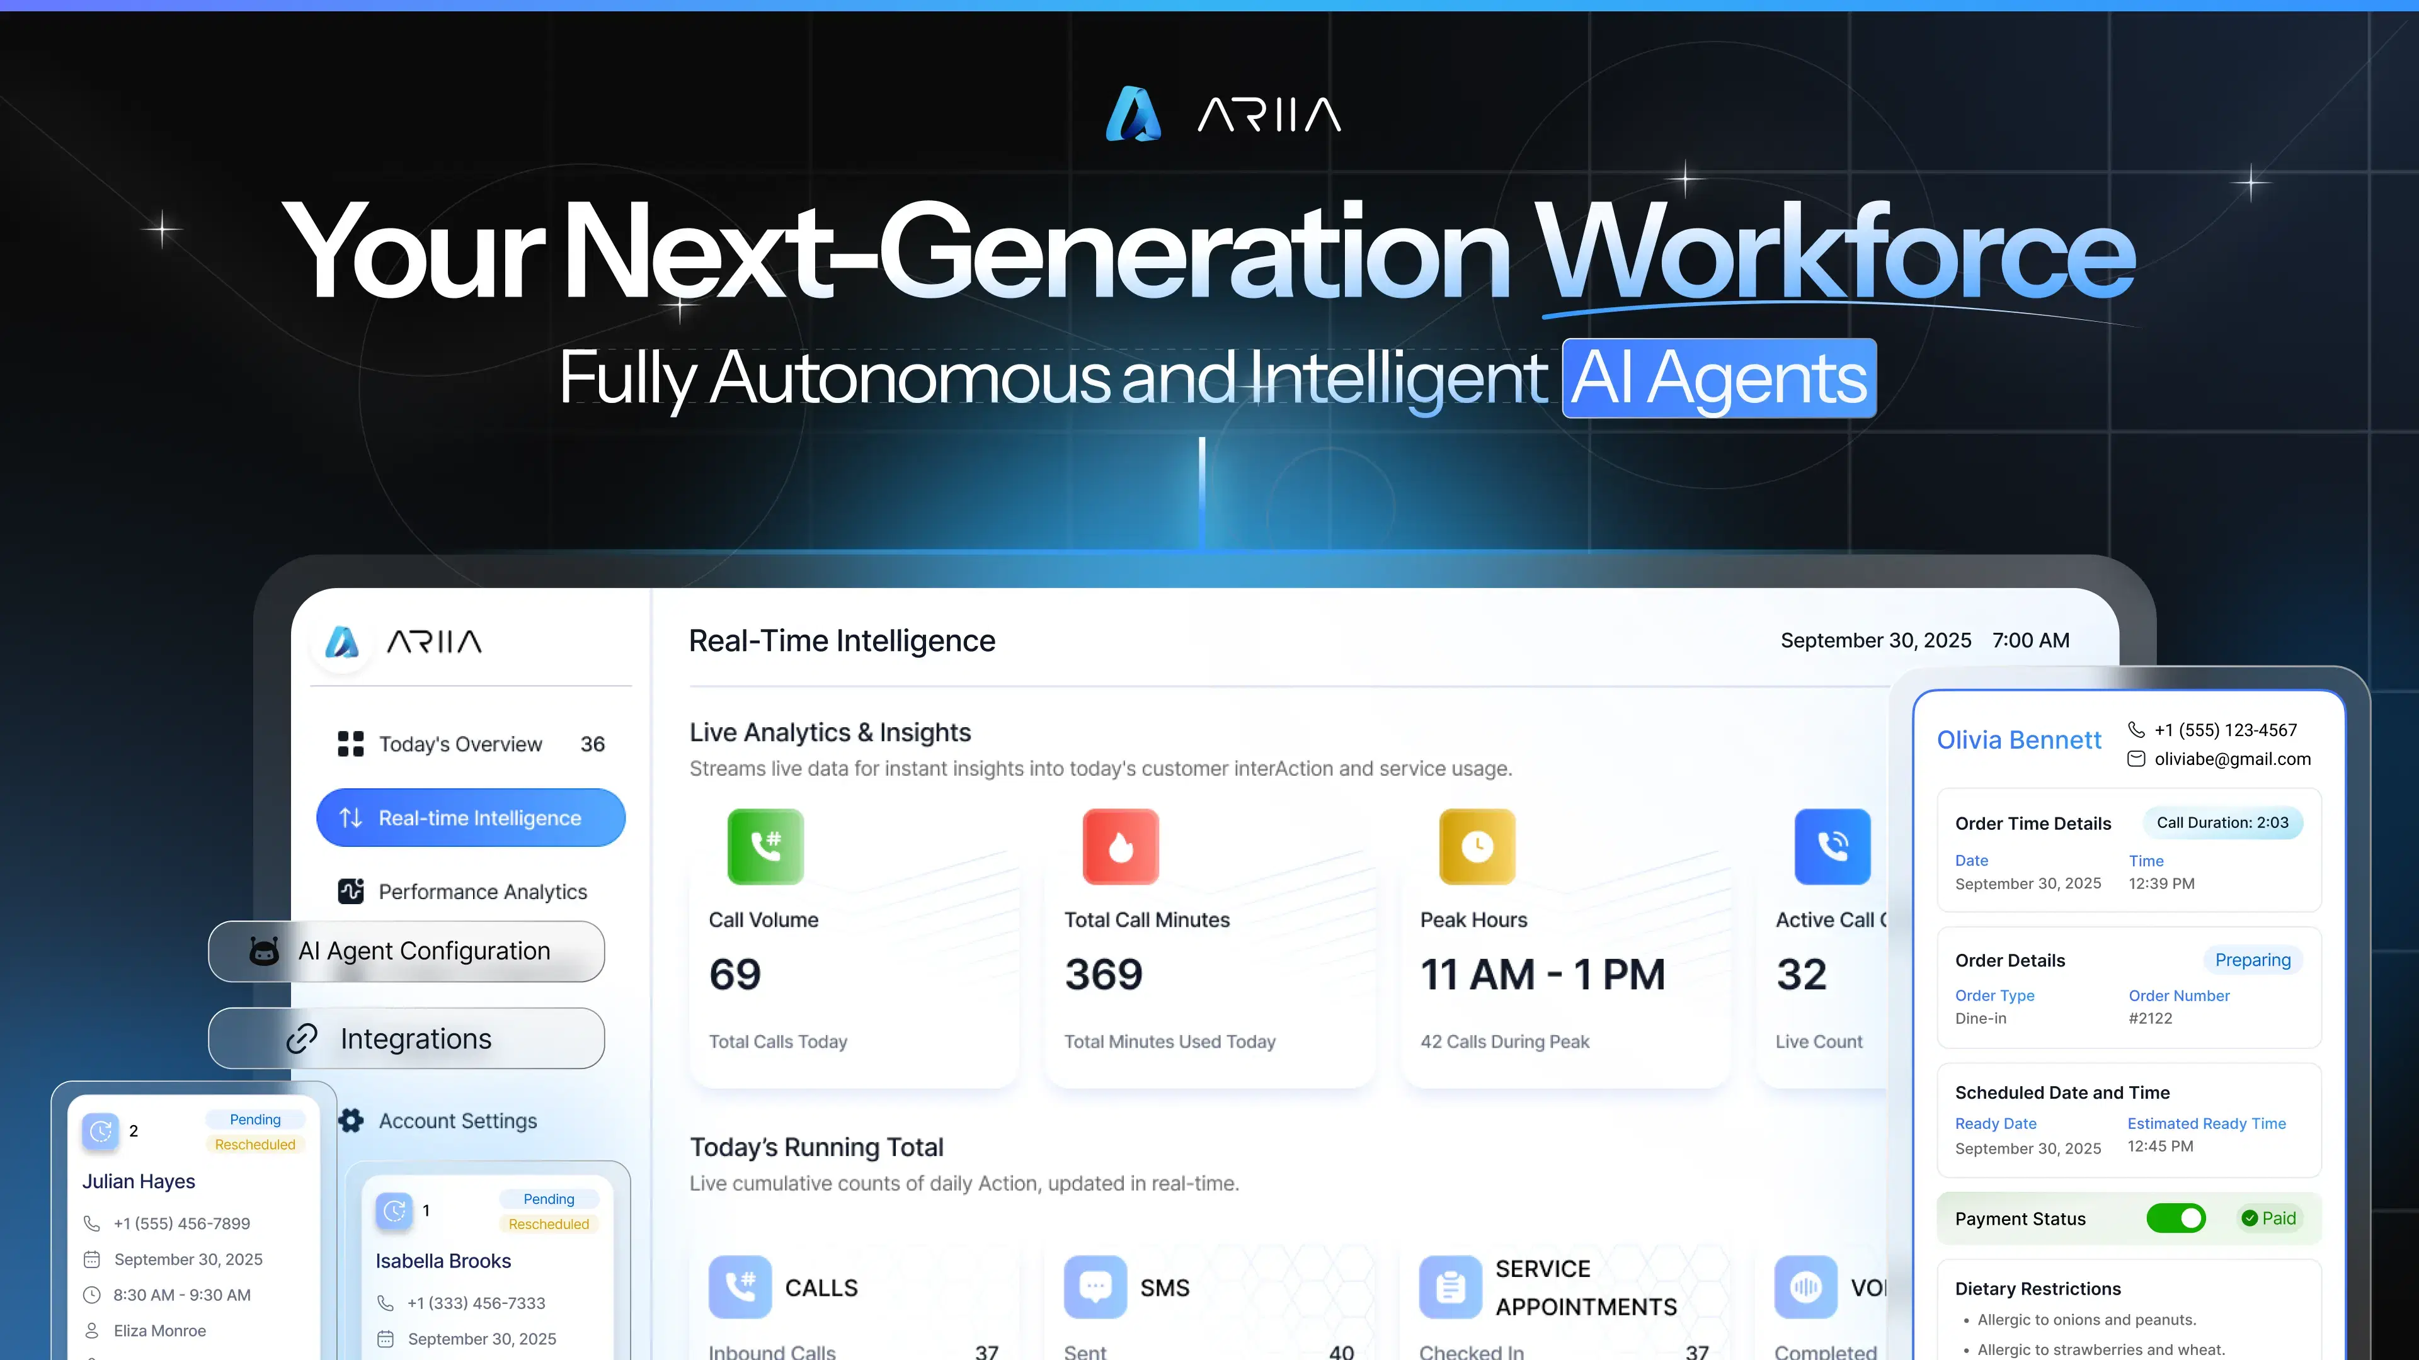This screenshot has width=2419, height=1360.
Task: Click the phone icon on Isabella Brooks card
Action: (x=385, y=1303)
